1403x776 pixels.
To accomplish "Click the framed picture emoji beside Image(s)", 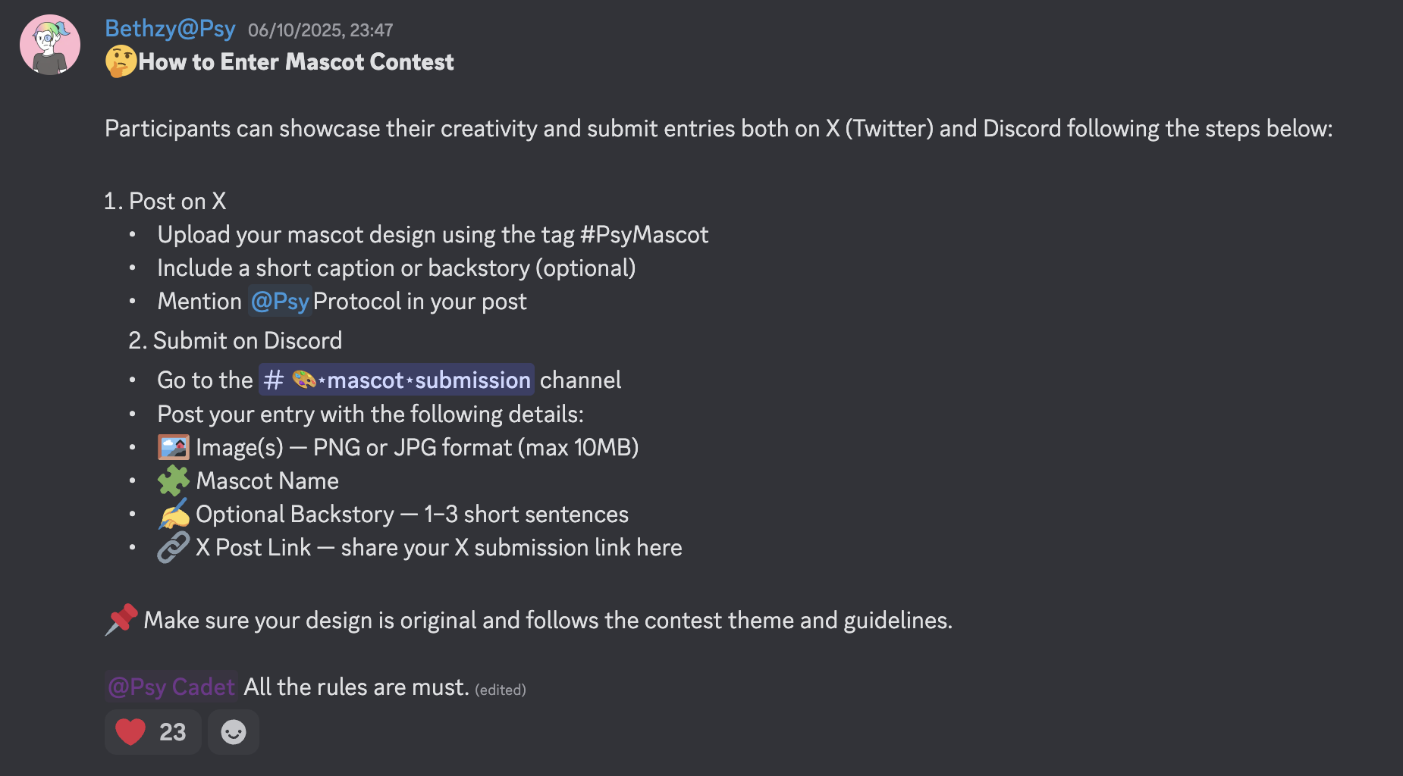I will coord(174,447).
